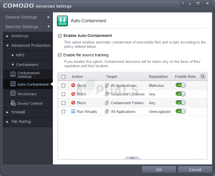Expand the Firewall section
The image size is (215, 176).
[x=7, y=112]
